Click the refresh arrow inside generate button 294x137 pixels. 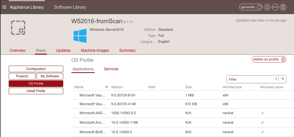click(259, 7)
